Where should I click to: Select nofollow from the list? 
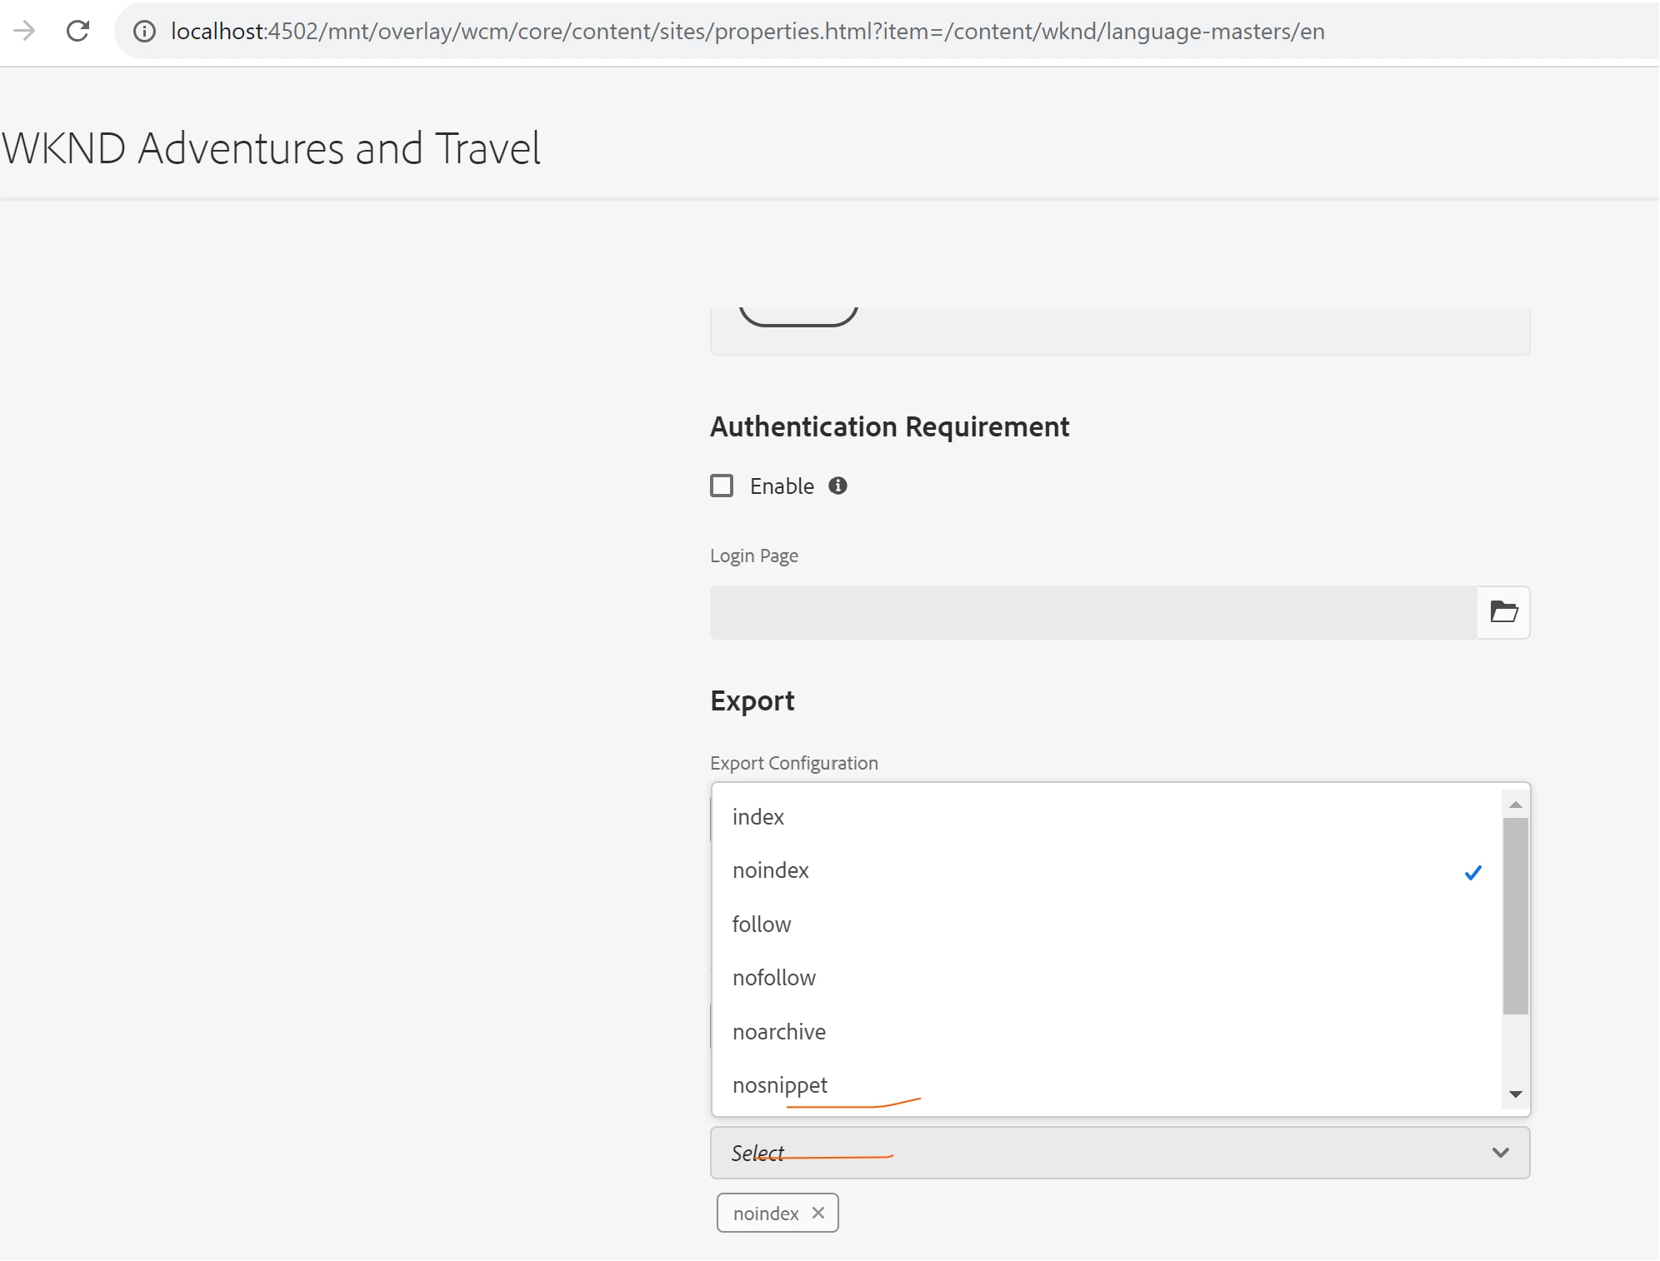[774, 978]
